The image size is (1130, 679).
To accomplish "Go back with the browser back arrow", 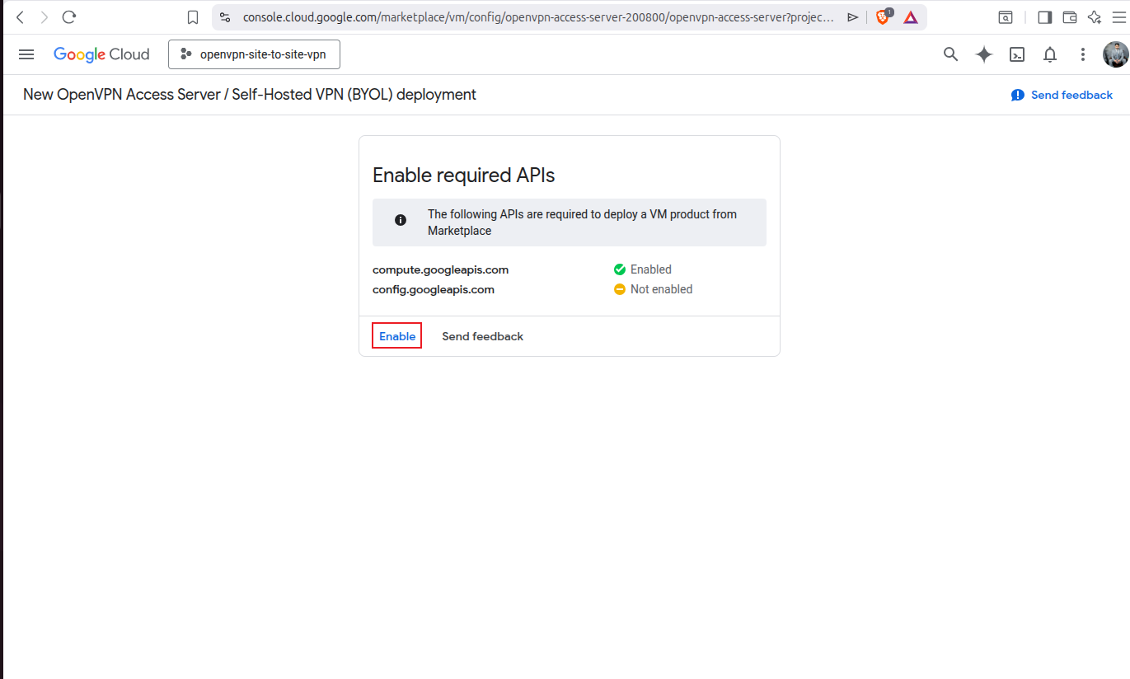I will tap(20, 17).
